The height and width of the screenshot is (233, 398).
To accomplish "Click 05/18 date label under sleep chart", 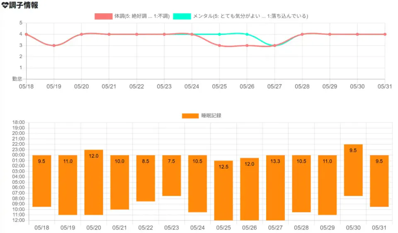I will pyautogui.click(x=41, y=228).
